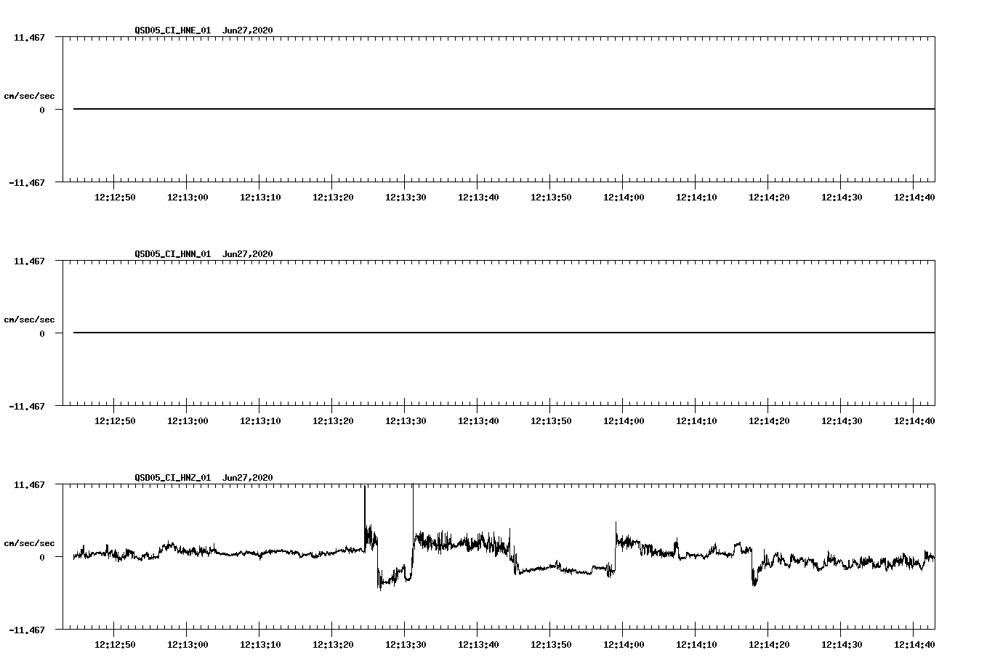Click the flat HNE trace line
The image size is (987, 671).
coord(504,109)
